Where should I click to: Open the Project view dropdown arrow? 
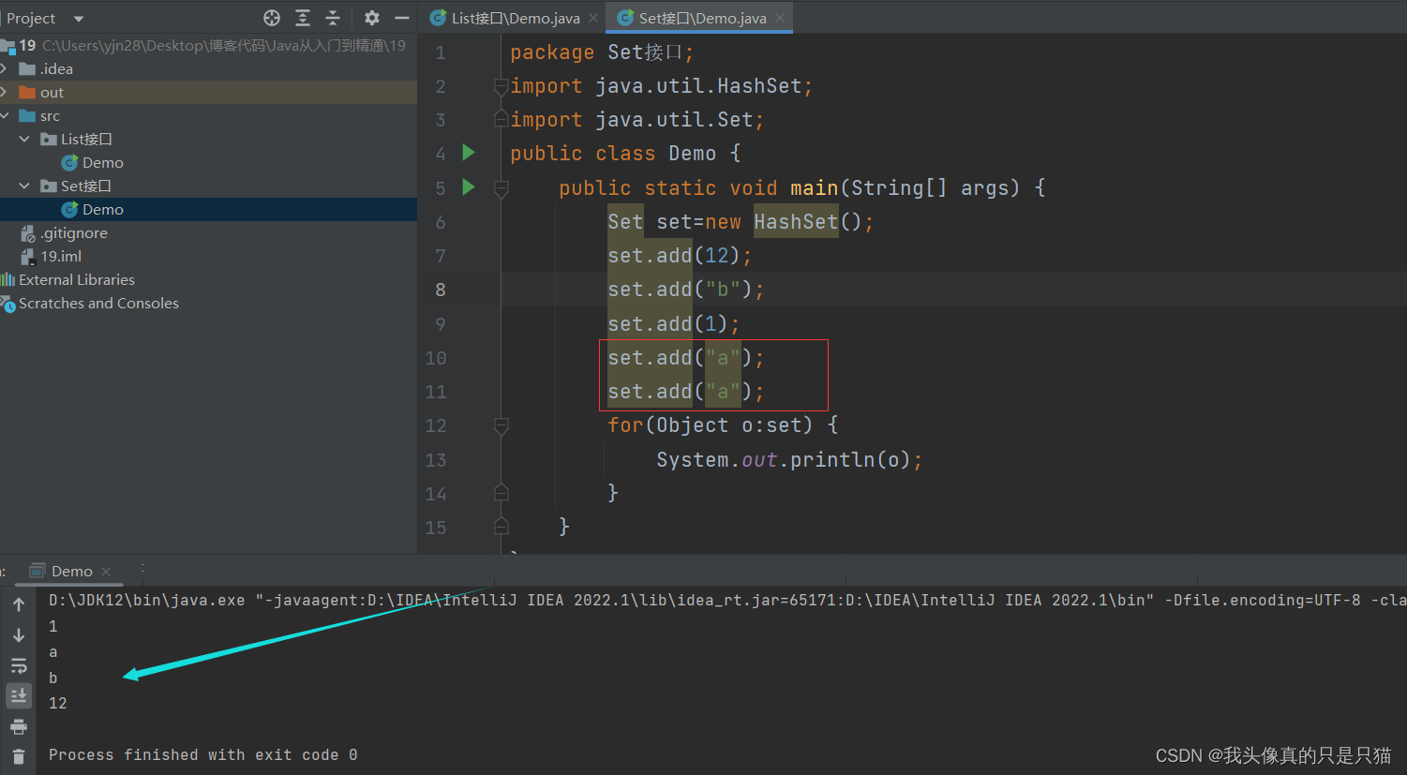79,19
